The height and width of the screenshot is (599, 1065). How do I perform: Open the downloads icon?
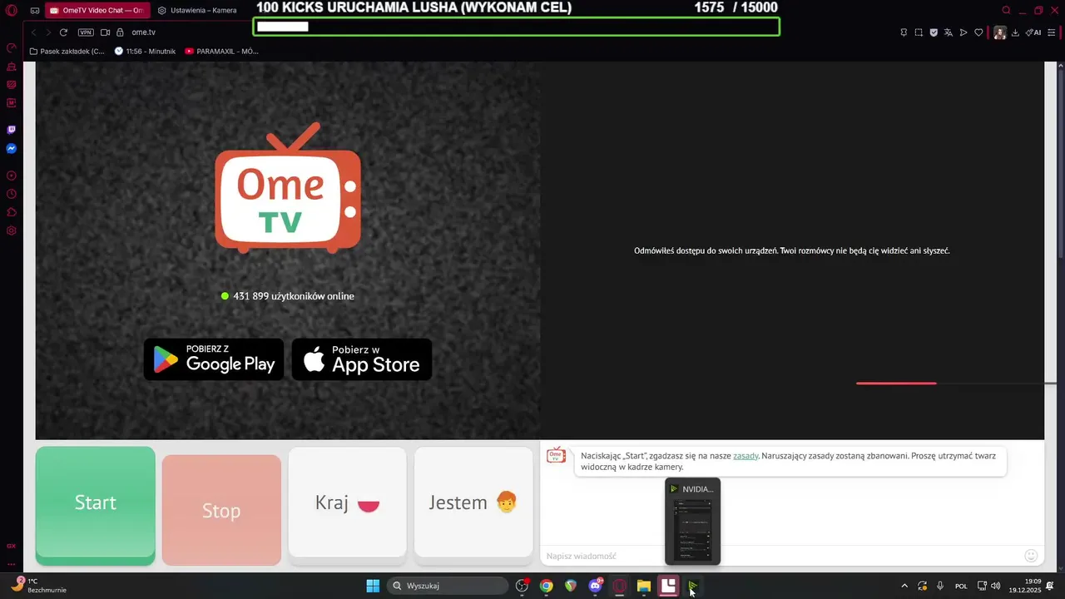pos(1015,32)
